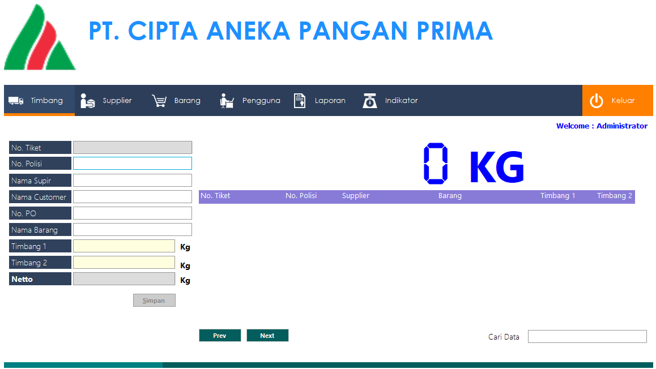Click the Timbang 2 column header
This screenshot has width=656, height=369.
[x=614, y=196]
